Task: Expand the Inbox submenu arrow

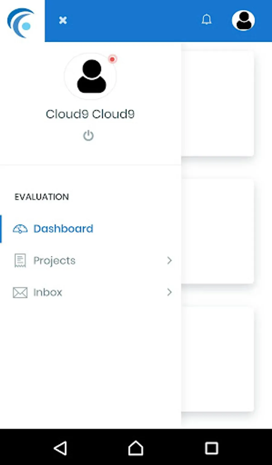Action: pyautogui.click(x=169, y=292)
